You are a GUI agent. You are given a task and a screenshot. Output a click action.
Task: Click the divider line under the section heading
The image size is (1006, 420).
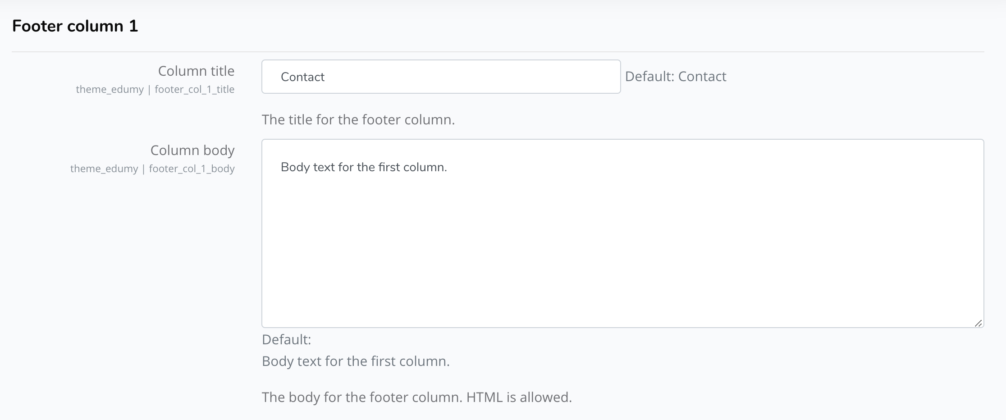point(498,52)
